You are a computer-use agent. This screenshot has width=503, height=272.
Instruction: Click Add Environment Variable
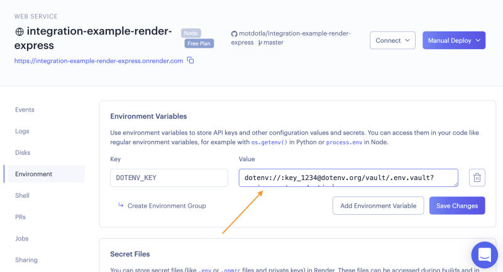click(379, 205)
